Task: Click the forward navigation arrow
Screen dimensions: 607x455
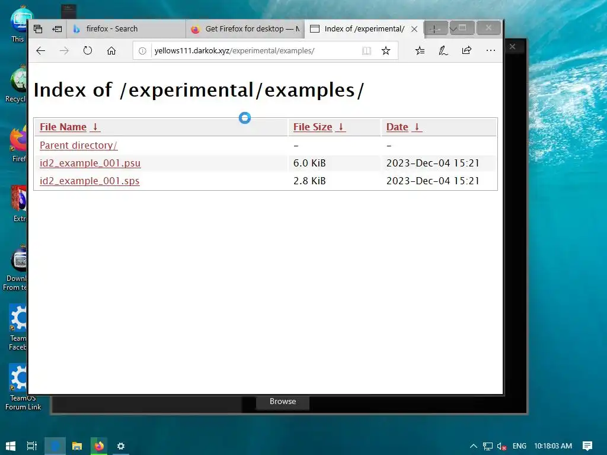Action: [x=64, y=51]
